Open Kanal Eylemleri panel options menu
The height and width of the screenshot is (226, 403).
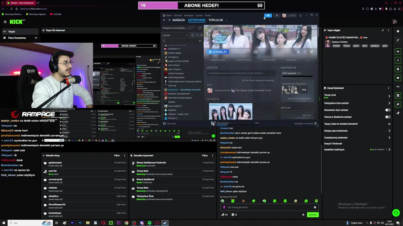tap(388, 88)
